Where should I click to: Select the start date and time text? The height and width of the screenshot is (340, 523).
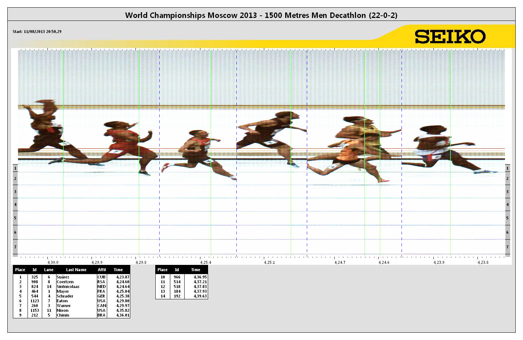click(x=37, y=32)
